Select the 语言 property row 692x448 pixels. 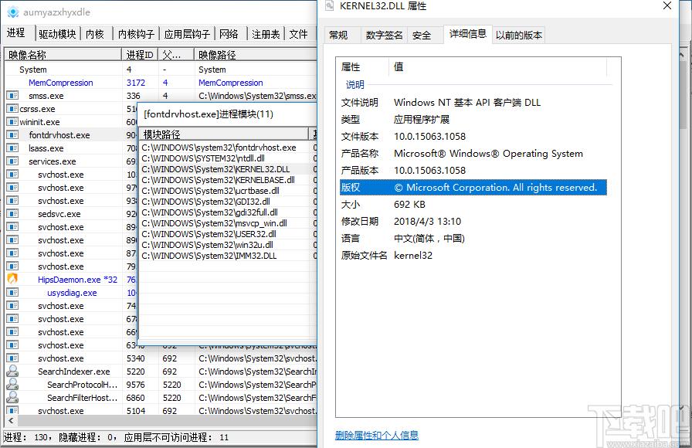point(473,239)
